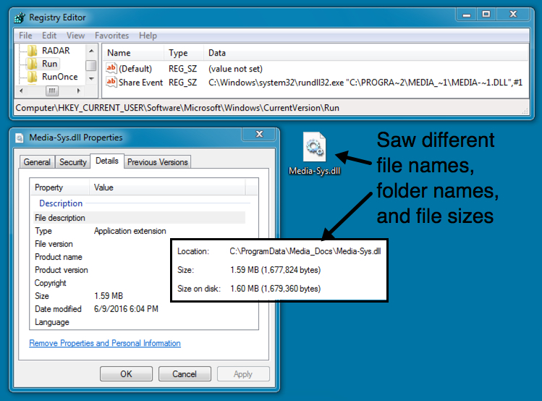542x401 pixels.
Task: Select the RADAR folder icon in tree
Action: point(32,51)
